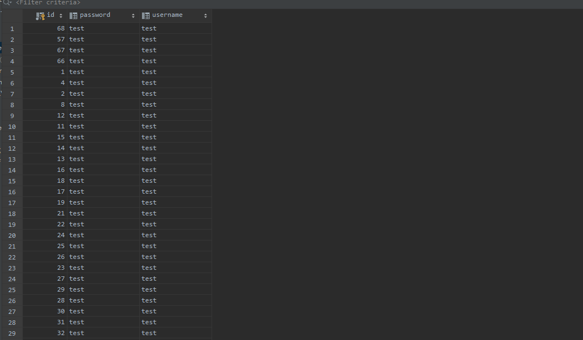The width and height of the screenshot is (583, 340).
Task: Click the password column table icon
Action: click(x=73, y=16)
